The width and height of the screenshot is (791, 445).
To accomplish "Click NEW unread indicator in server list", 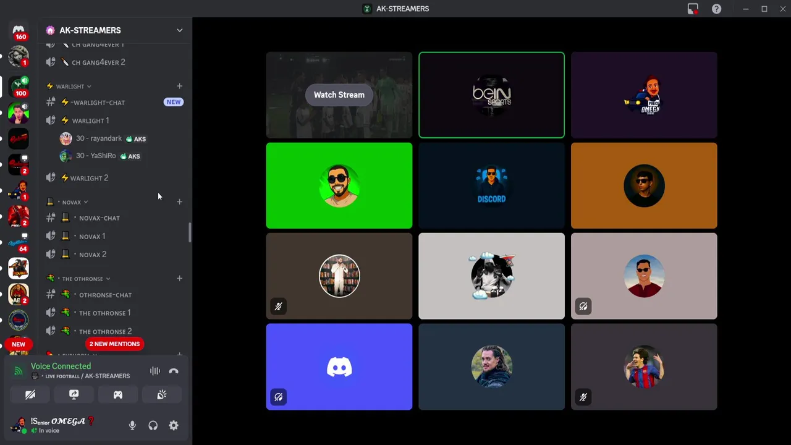I will point(19,344).
